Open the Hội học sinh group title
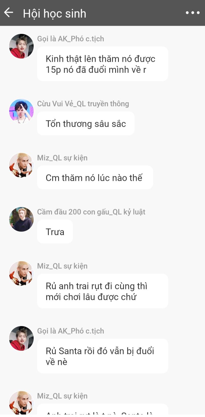 pyautogui.click(x=54, y=13)
